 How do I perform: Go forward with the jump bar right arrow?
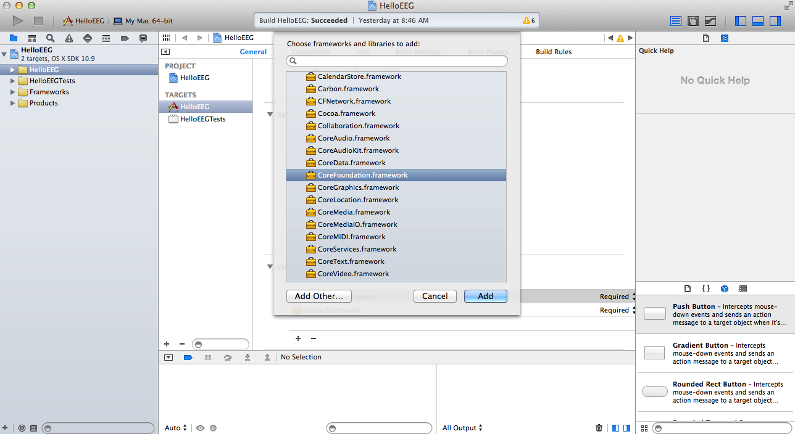(x=200, y=38)
